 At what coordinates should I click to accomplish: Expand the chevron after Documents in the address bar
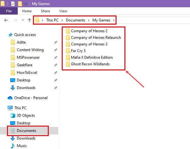click(89, 20)
